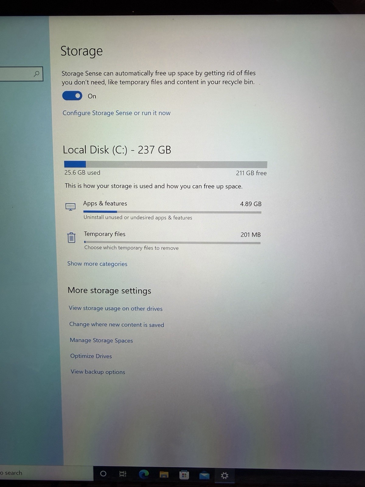Click the Apps & features usage bar
The image size is (365, 487).
[172, 212]
